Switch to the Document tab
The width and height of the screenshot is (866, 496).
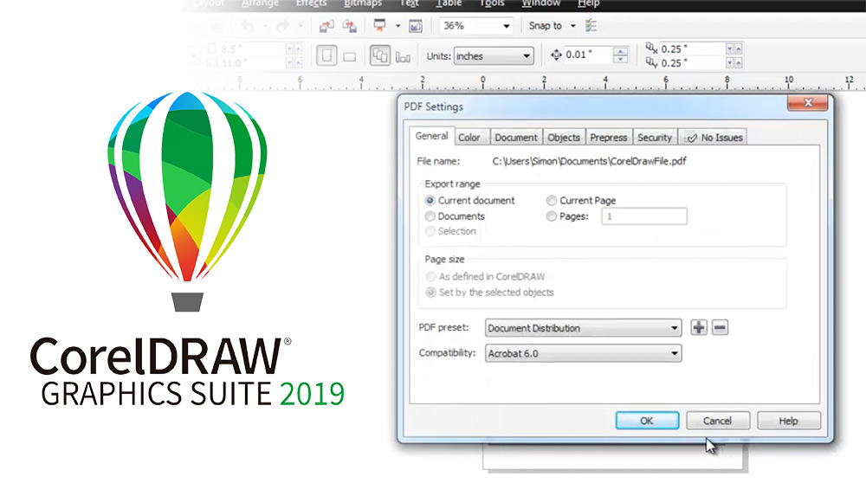[516, 138]
